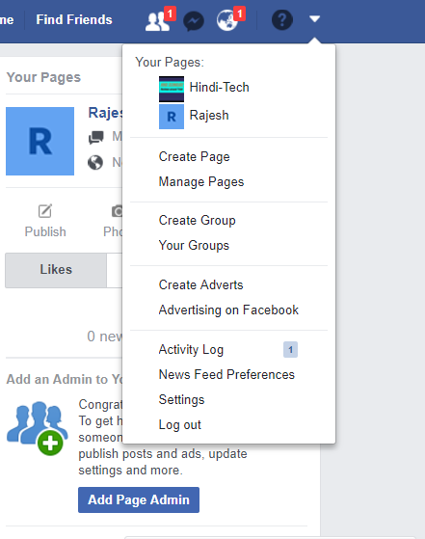The width and height of the screenshot is (425, 539).
Task: Click the red badge on notifications globe
Action: [239, 13]
